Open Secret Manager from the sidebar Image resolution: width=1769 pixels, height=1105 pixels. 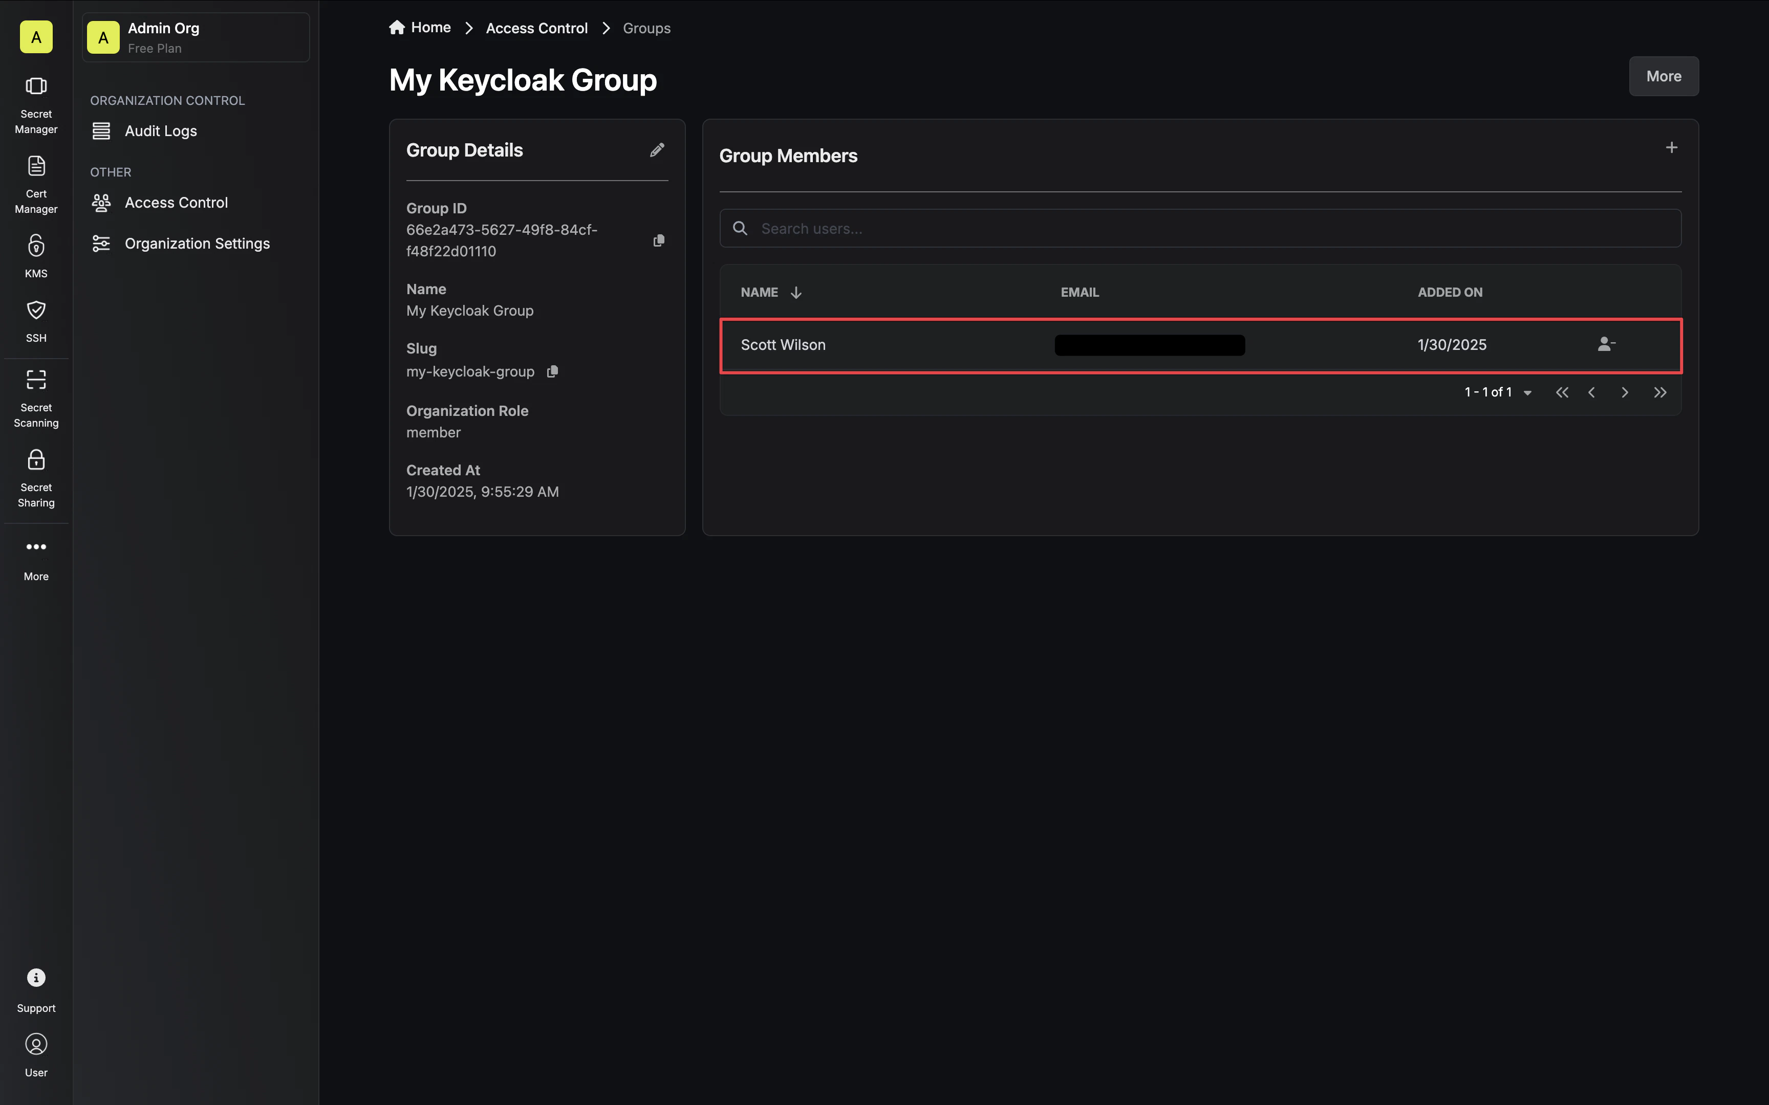pyautogui.click(x=36, y=106)
